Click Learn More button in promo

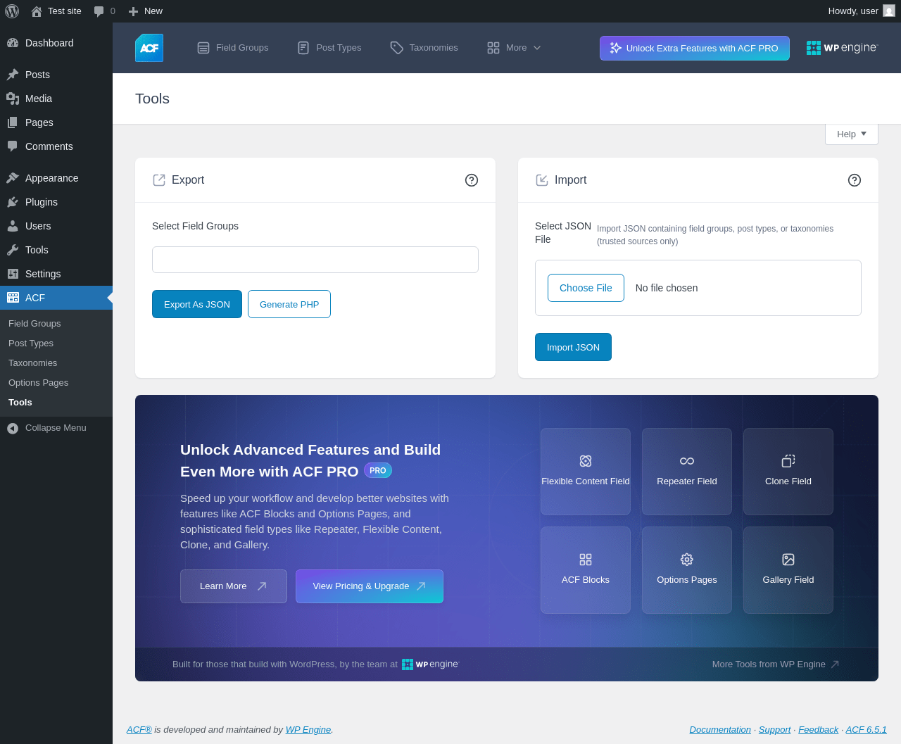(234, 586)
